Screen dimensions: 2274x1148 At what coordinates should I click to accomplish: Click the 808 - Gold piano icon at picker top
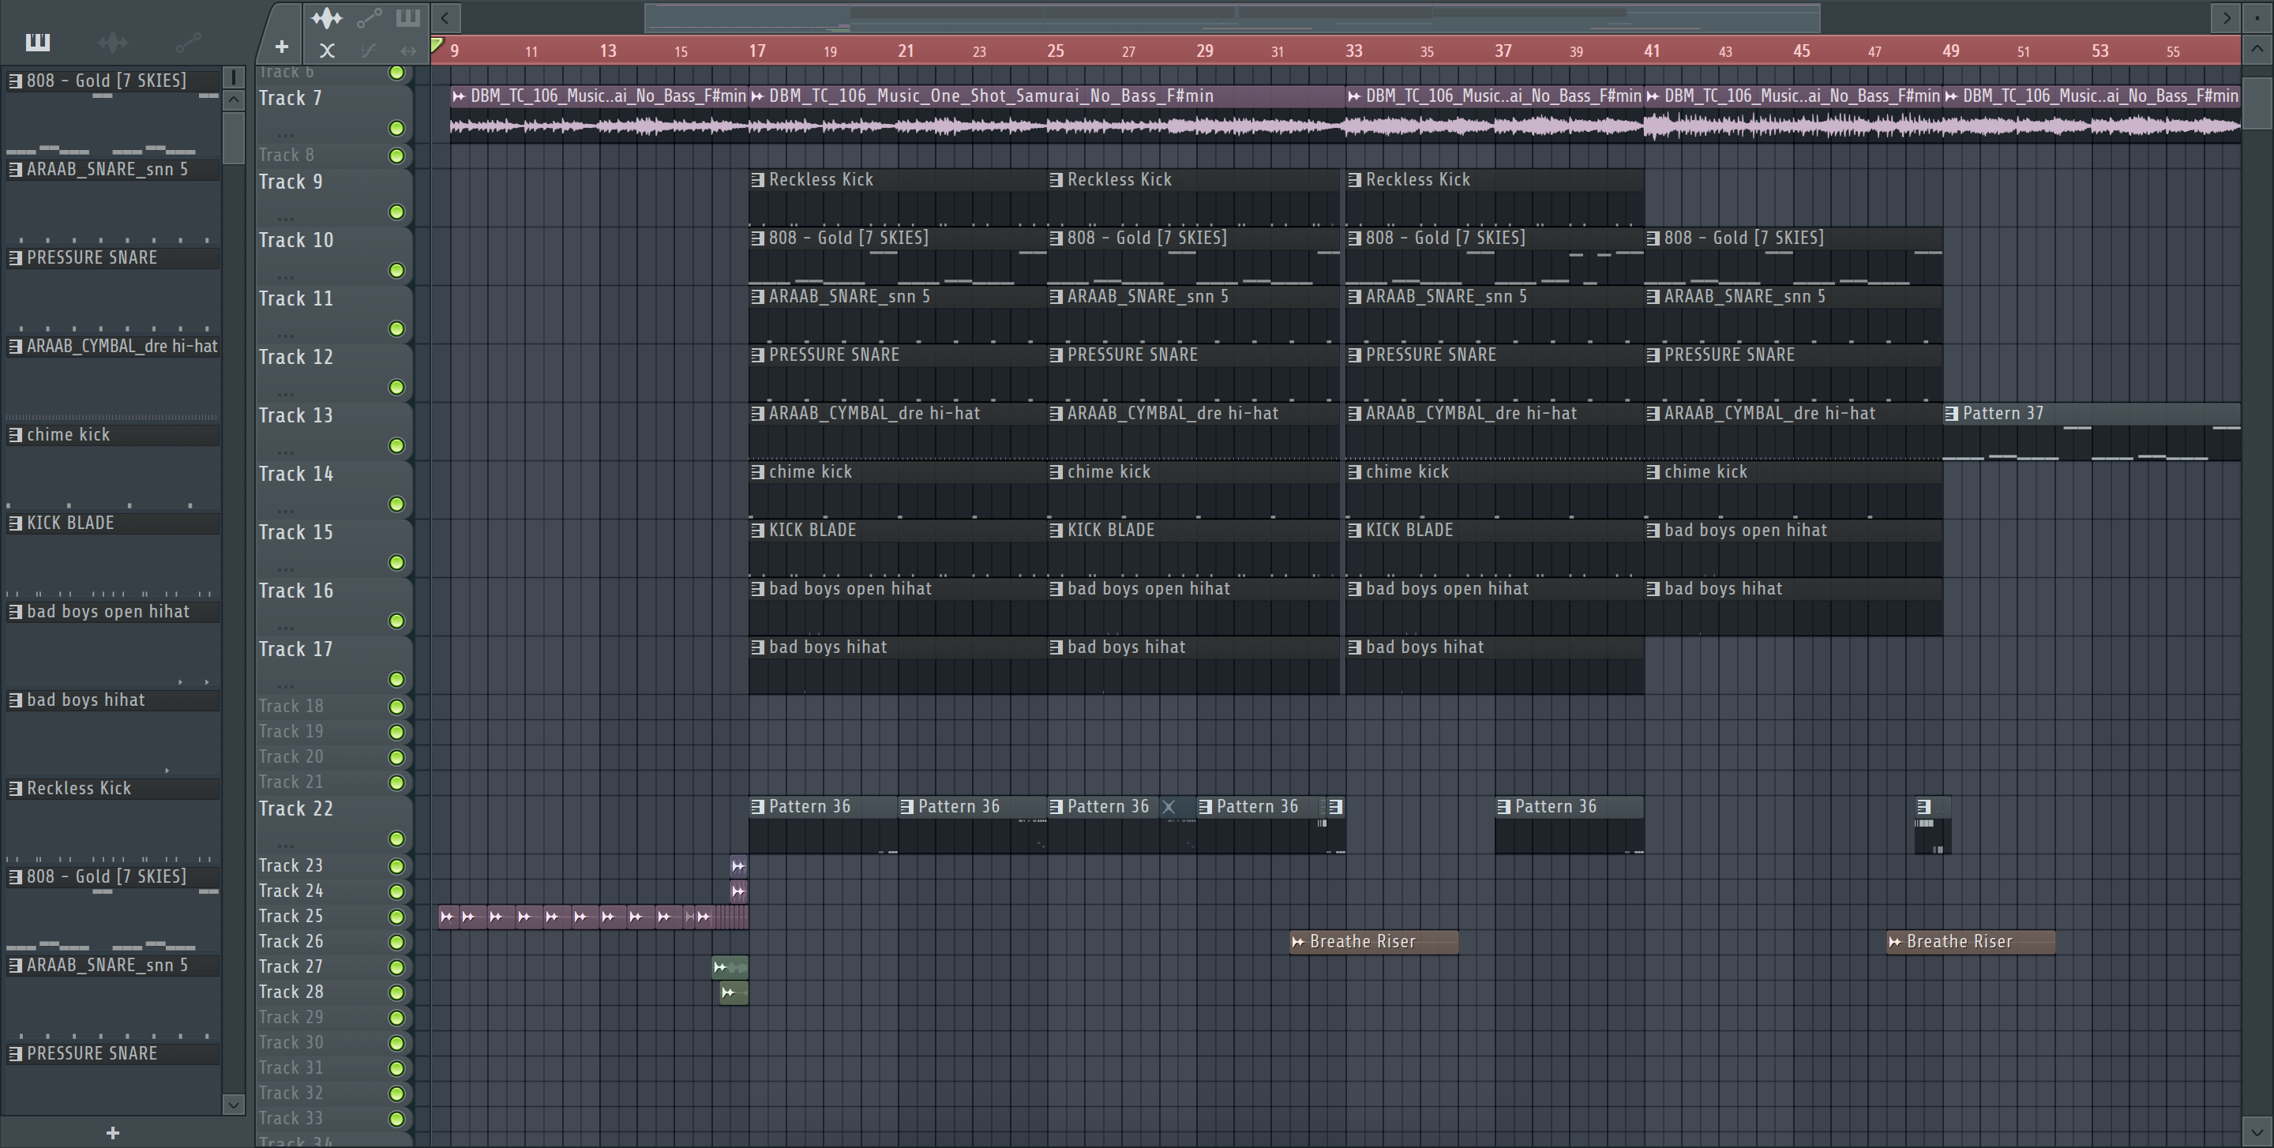pyautogui.click(x=15, y=81)
